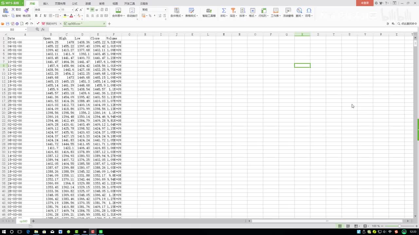Activate the Format Painter (格式刷)
This screenshot has width=419, height=235.
point(27,12)
